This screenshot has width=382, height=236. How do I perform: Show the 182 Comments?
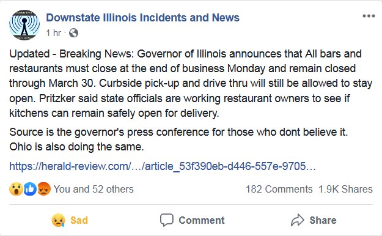click(x=279, y=189)
